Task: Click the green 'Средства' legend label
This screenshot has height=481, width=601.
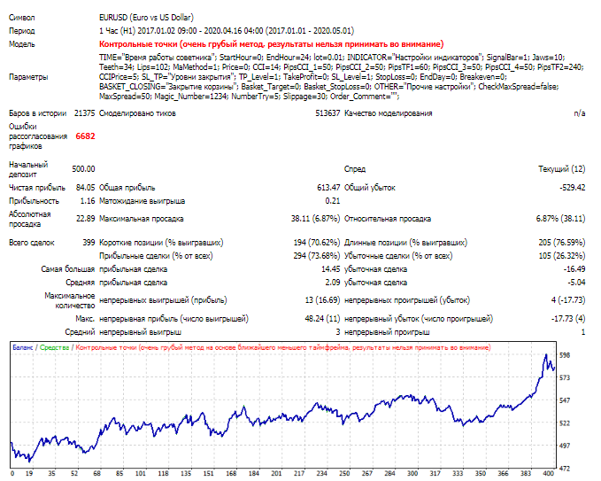Action: coord(54,347)
